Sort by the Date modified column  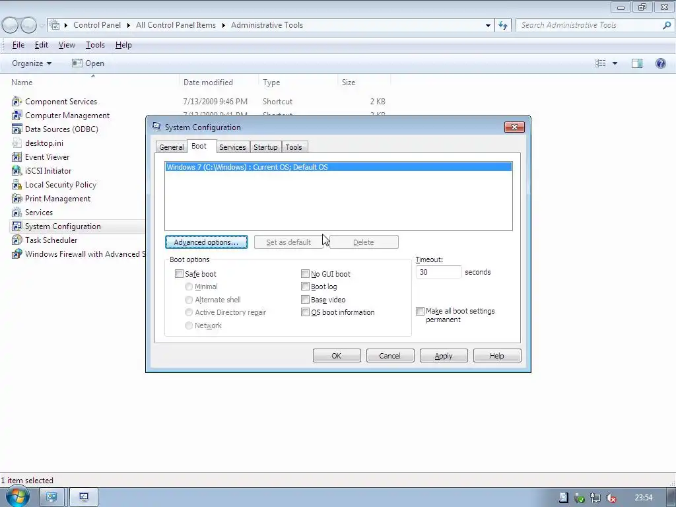208,83
